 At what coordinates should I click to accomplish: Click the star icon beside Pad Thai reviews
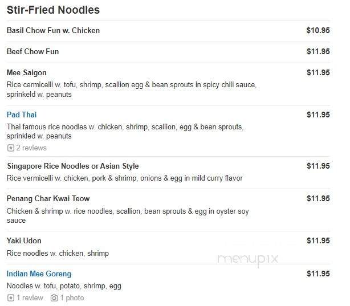[x=10, y=148]
